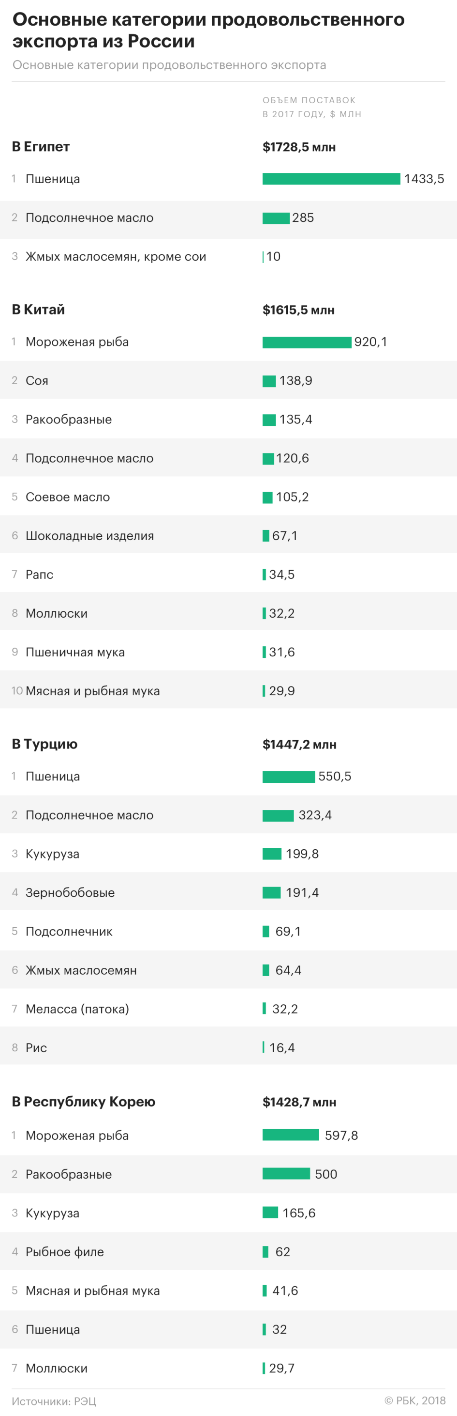457x1416 pixels.
Task: Click the Turkey wheat bar 550,5
Action: tap(289, 777)
